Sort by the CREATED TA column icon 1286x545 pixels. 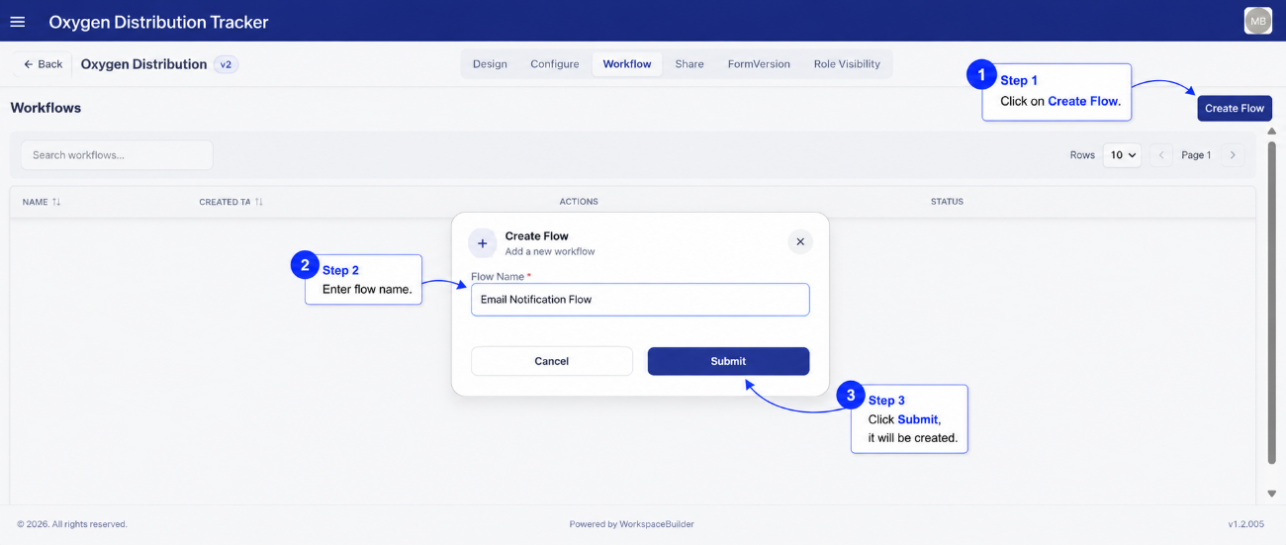[258, 202]
